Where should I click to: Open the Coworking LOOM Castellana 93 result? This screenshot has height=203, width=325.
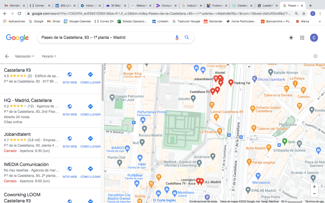[x=22, y=197]
